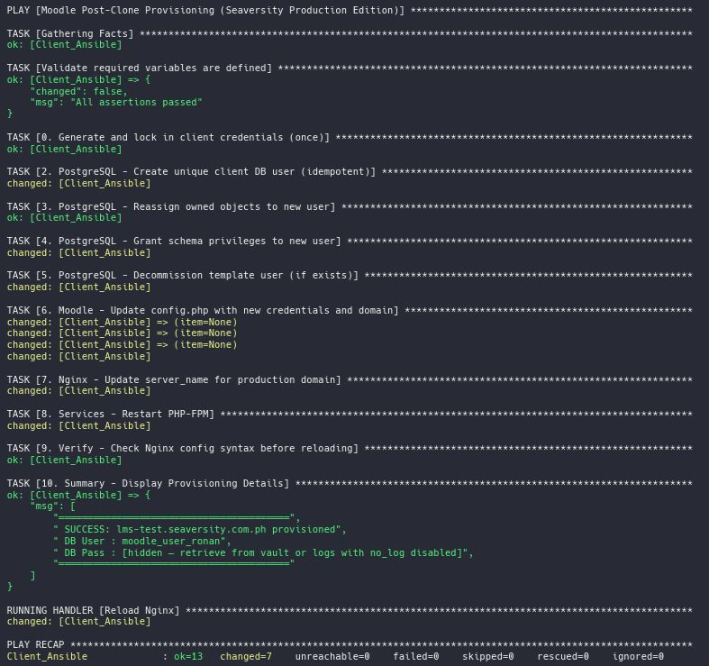Click changed result under Restart PHP-FPM task
Screen dimensions: 709x666
78,425
